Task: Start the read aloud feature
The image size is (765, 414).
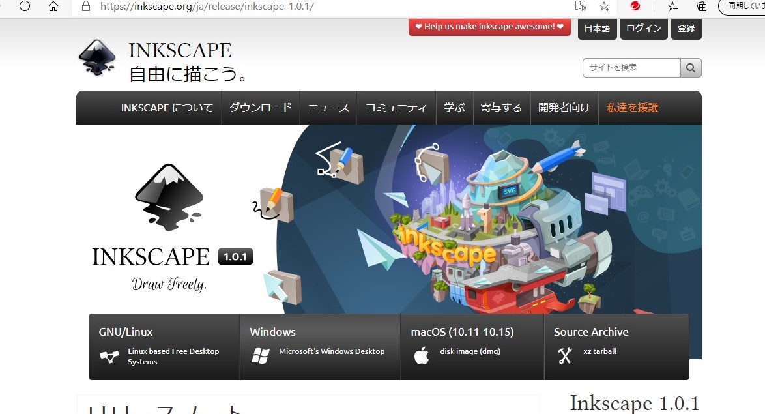Action: tap(580, 7)
